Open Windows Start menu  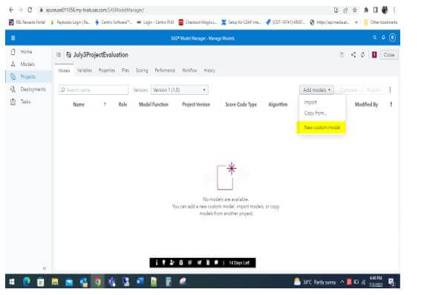12,282
